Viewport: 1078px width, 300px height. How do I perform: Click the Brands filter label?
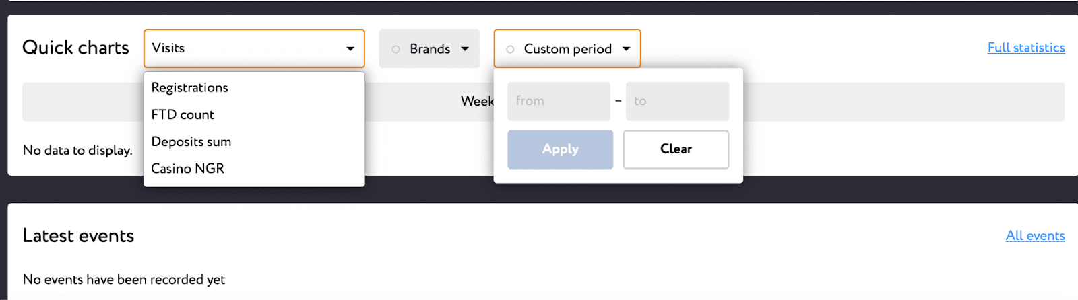(430, 49)
